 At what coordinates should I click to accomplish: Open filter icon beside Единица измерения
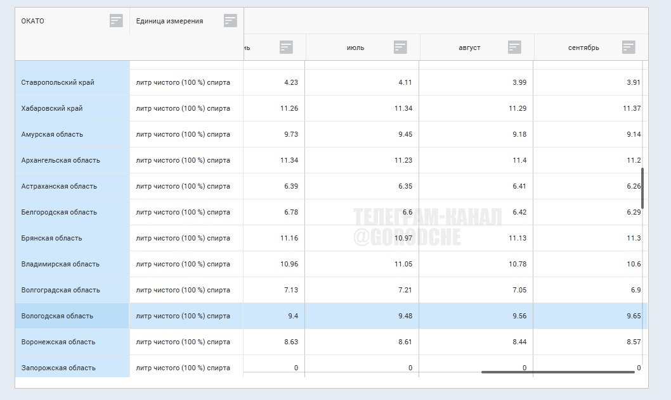click(x=230, y=21)
